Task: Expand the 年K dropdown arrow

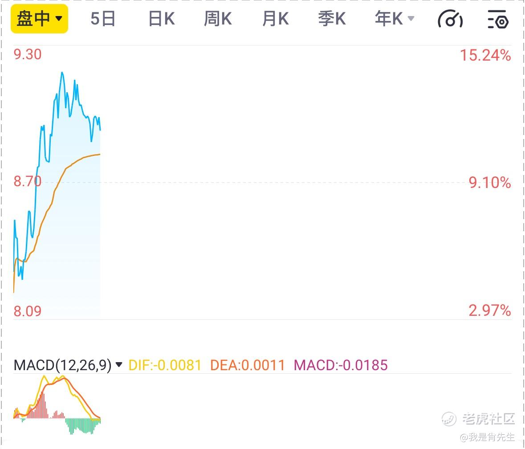Action: tap(411, 18)
